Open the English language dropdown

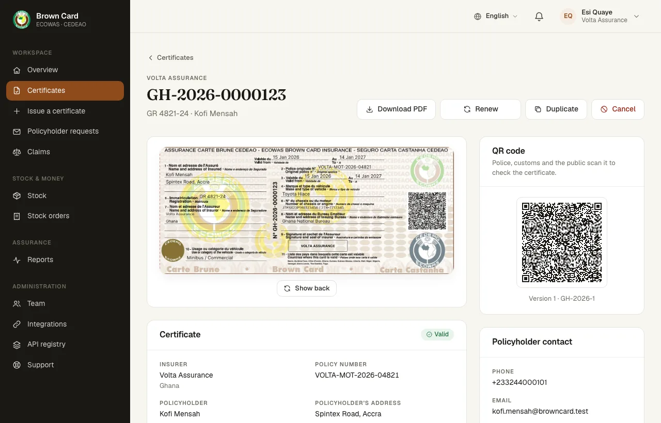(496, 17)
